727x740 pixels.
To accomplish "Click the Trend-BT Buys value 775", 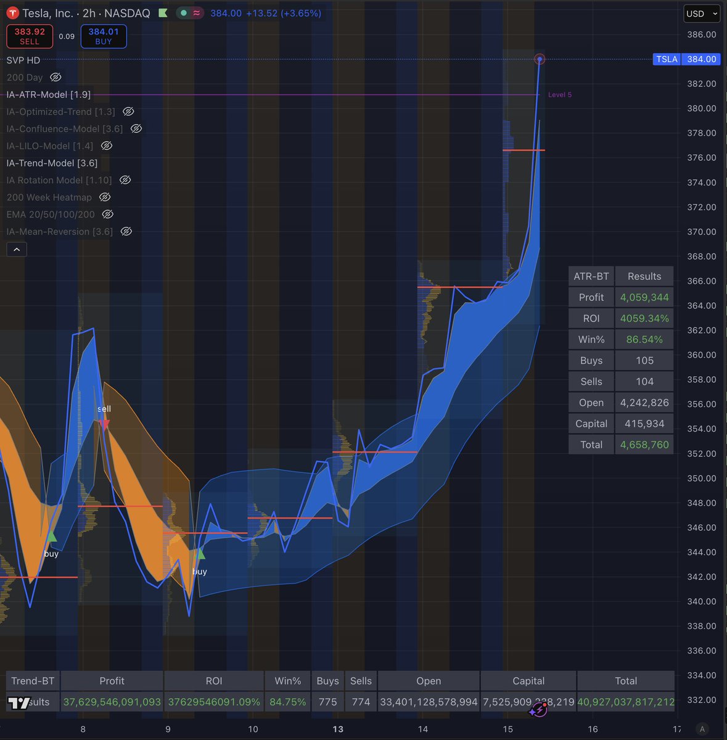I will click(327, 702).
